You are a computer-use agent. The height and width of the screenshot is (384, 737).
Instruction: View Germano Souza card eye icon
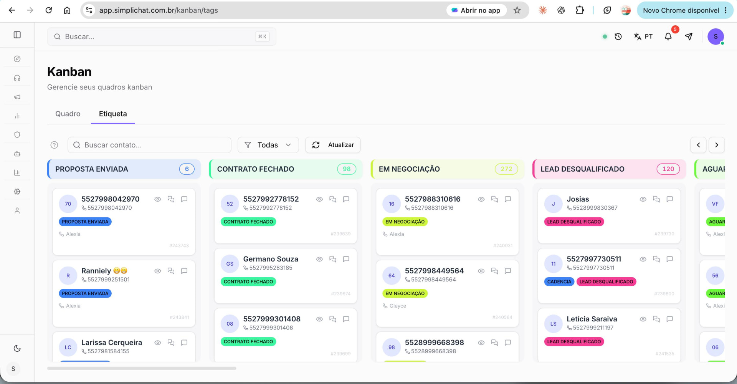pyautogui.click(x=319, y=259)
